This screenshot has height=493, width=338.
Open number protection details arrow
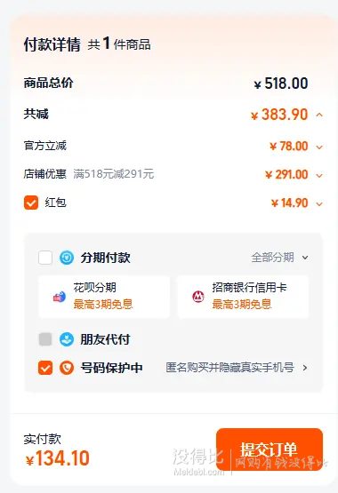click(x=304, y=368)
